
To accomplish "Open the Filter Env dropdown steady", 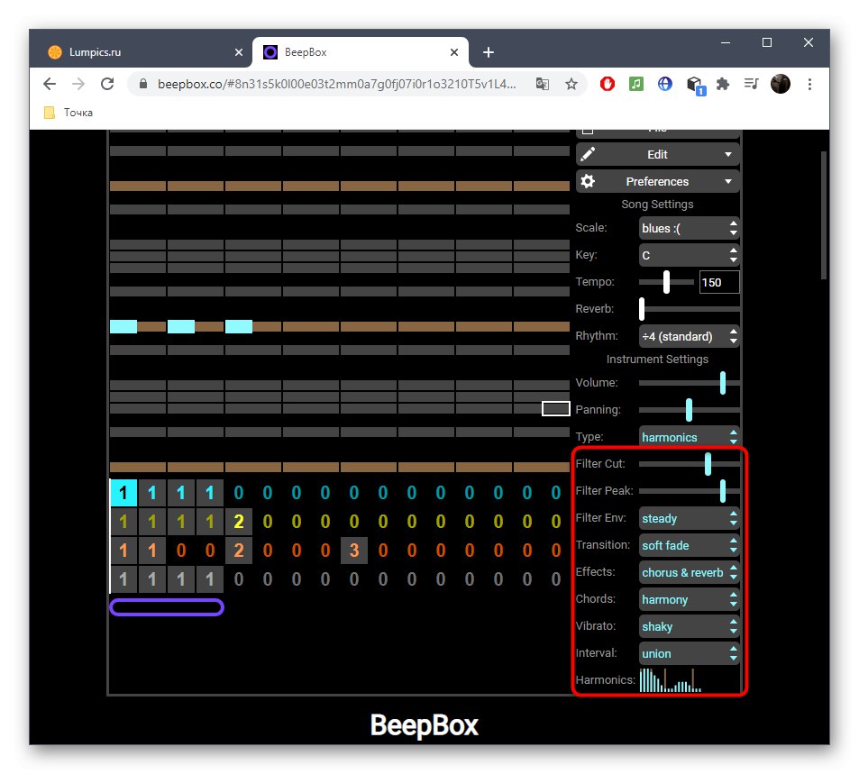I will pos(690,518).
